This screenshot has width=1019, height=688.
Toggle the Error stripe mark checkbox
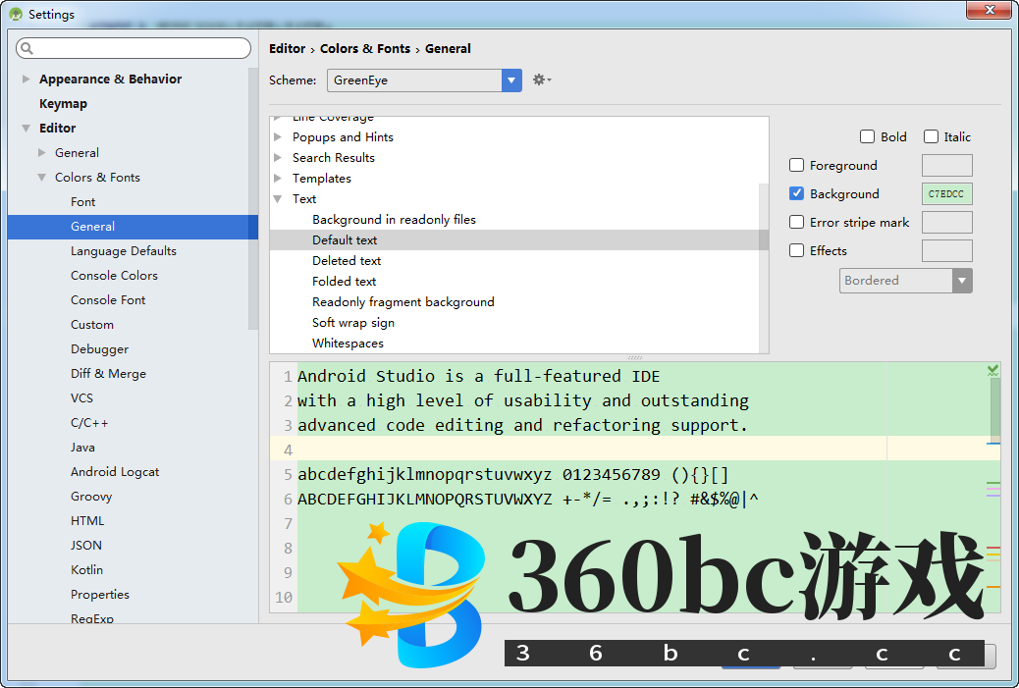[796, 222]
